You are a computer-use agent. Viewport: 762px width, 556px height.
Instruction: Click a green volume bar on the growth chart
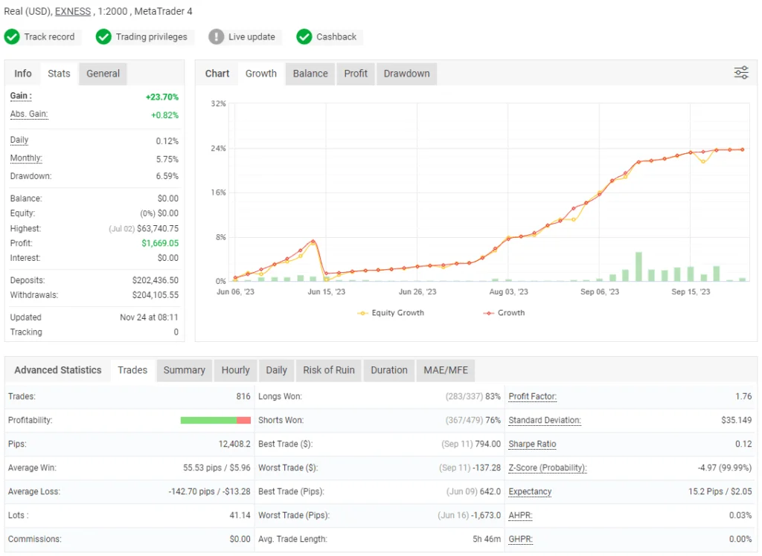[x=638, y=268]
